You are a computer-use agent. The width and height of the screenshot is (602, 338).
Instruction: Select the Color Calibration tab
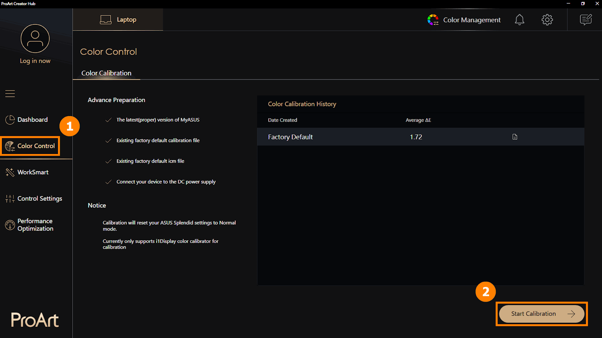pos(106,73)
